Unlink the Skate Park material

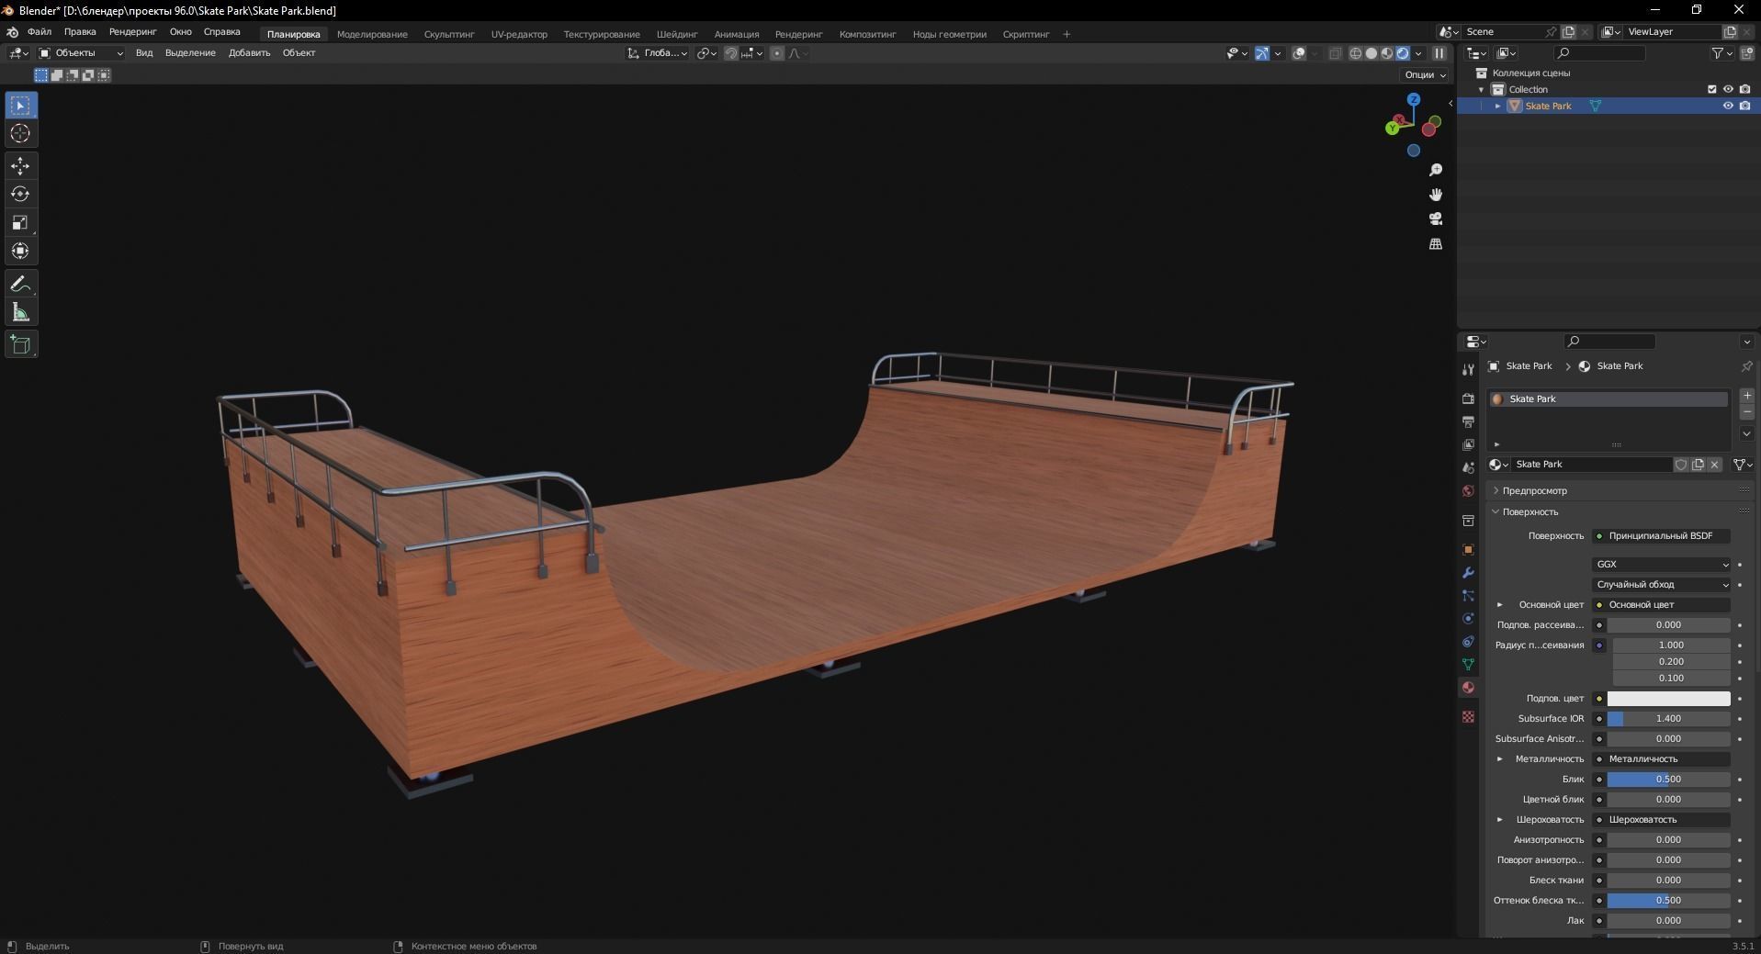[x=1714, y=465]
